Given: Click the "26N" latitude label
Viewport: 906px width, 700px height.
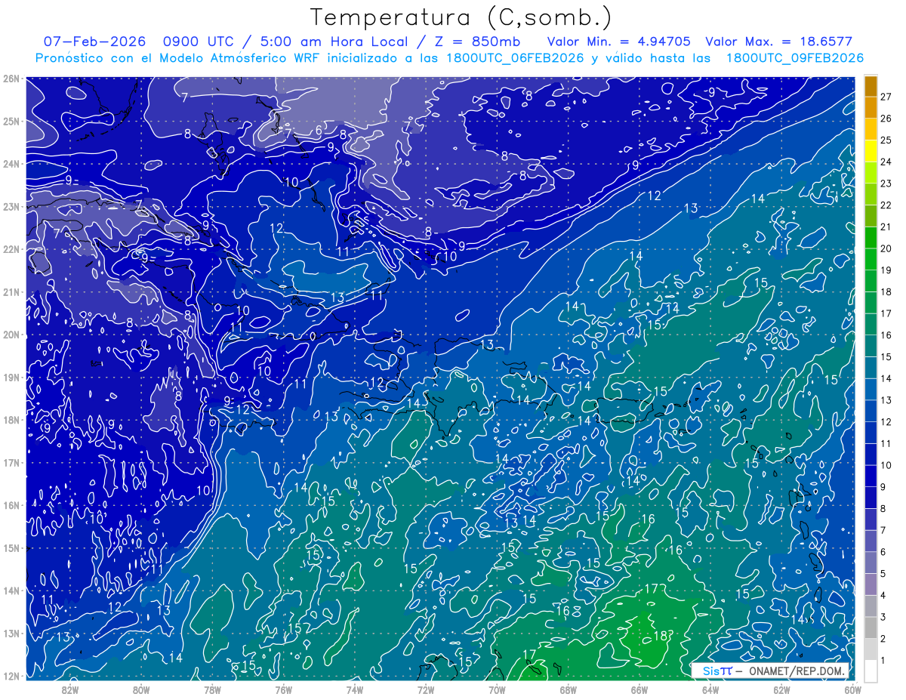Looking at the screenshot, I should [11, 79].
